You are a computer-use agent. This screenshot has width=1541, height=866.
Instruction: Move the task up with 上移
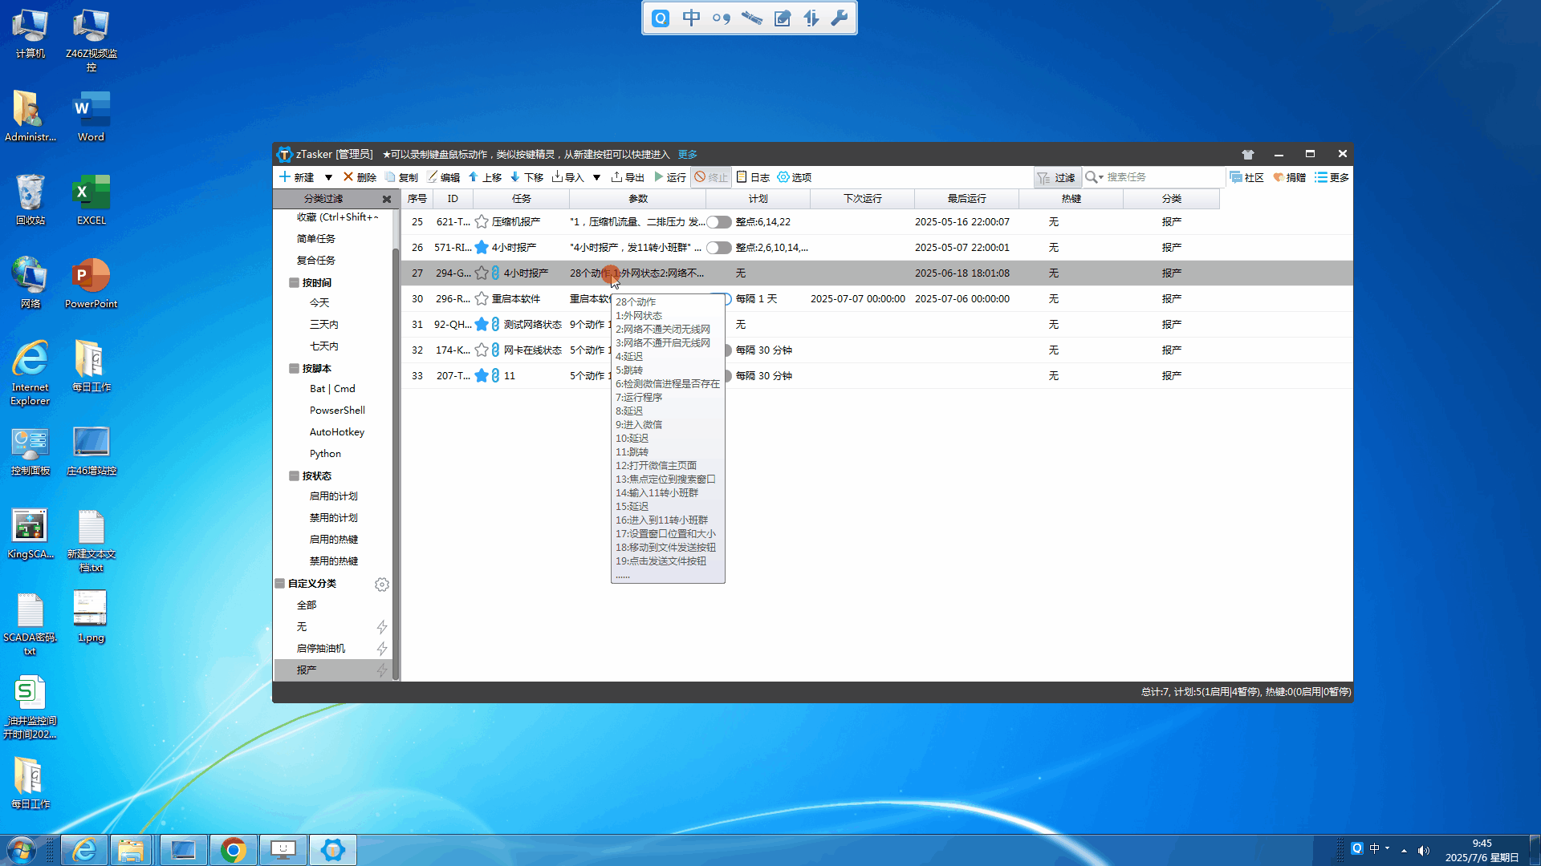[485, 177]
